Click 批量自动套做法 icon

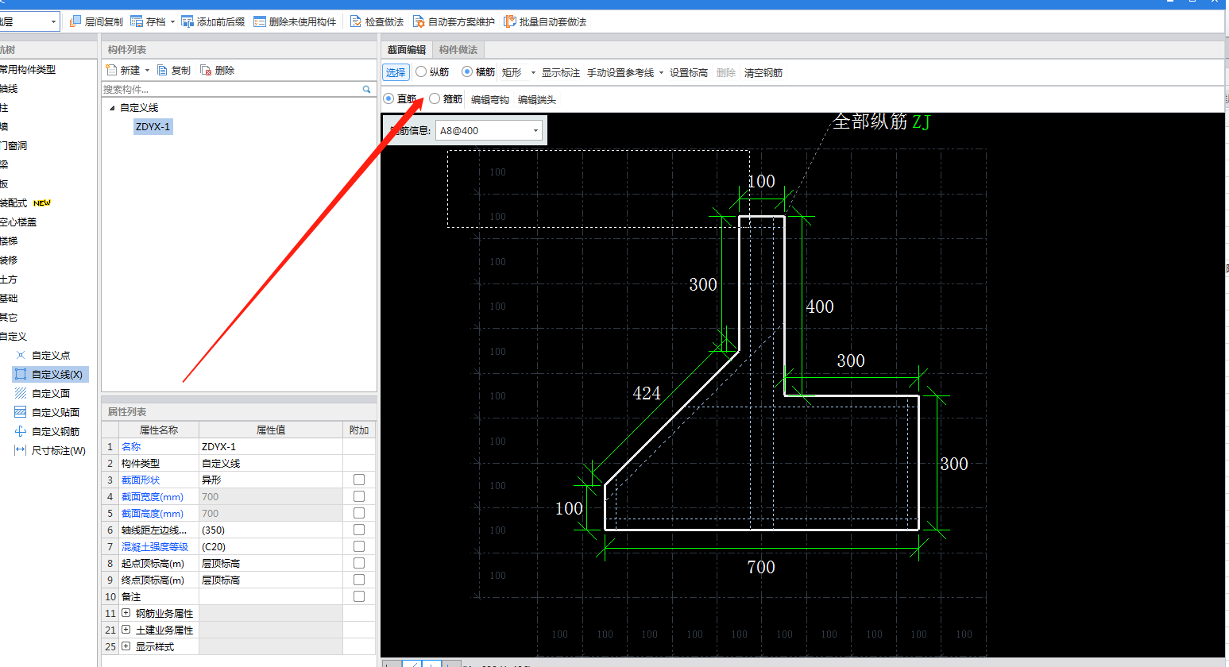tap(510, 21)
